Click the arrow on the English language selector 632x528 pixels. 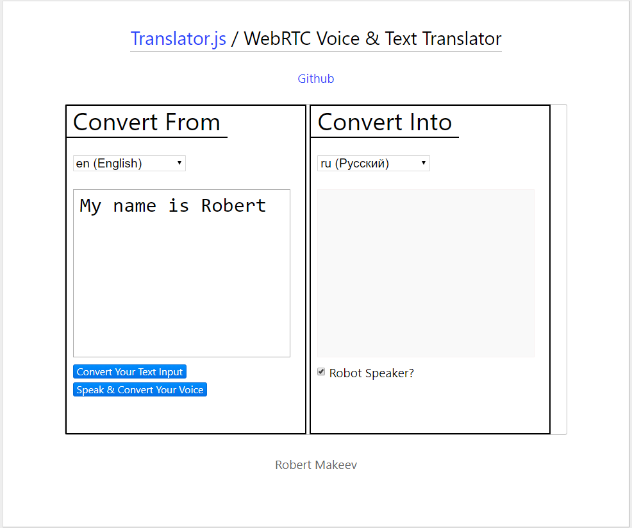179,164
